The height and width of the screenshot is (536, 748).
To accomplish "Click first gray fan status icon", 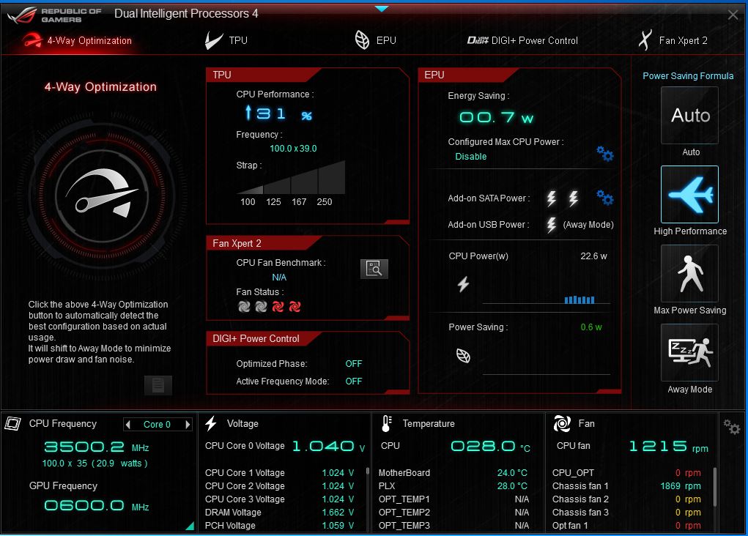I will point(244,307).
